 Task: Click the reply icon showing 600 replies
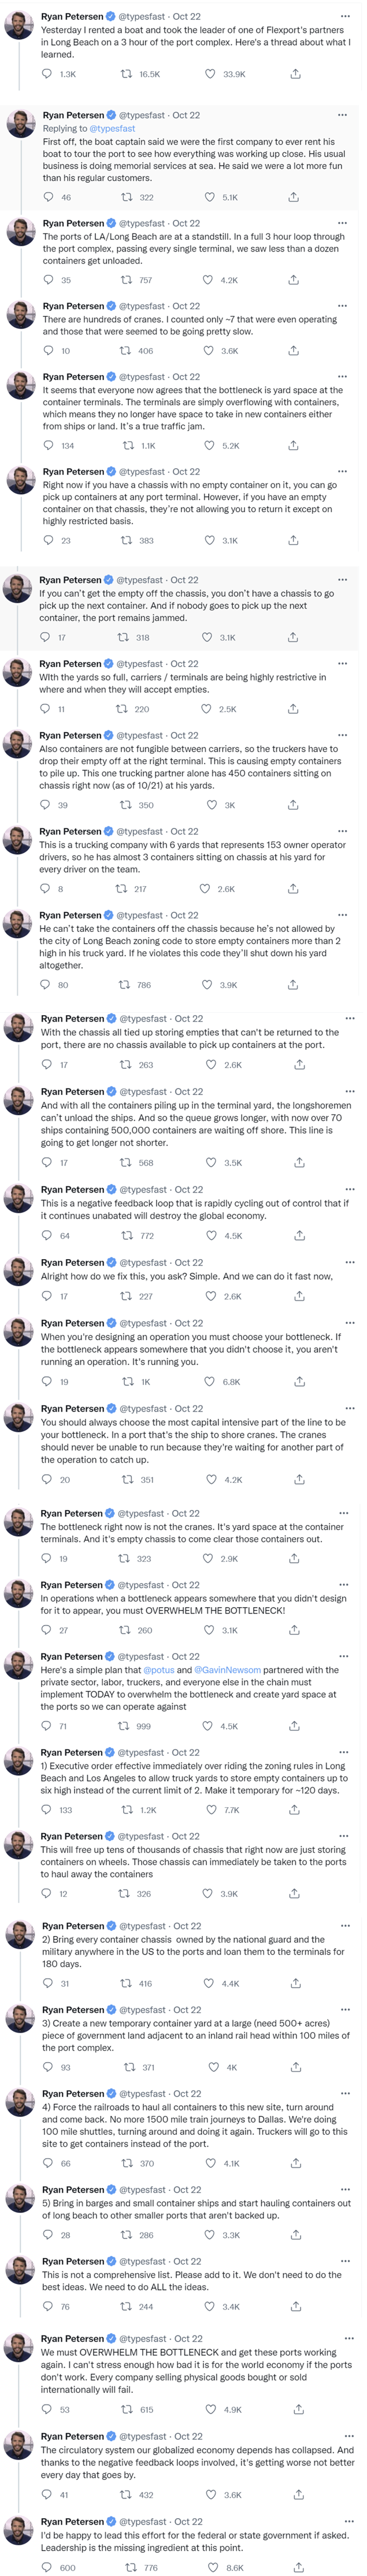[47, 2567]
